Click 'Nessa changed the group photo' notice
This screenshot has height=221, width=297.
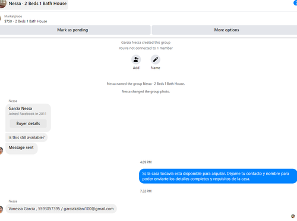(146, 92)
